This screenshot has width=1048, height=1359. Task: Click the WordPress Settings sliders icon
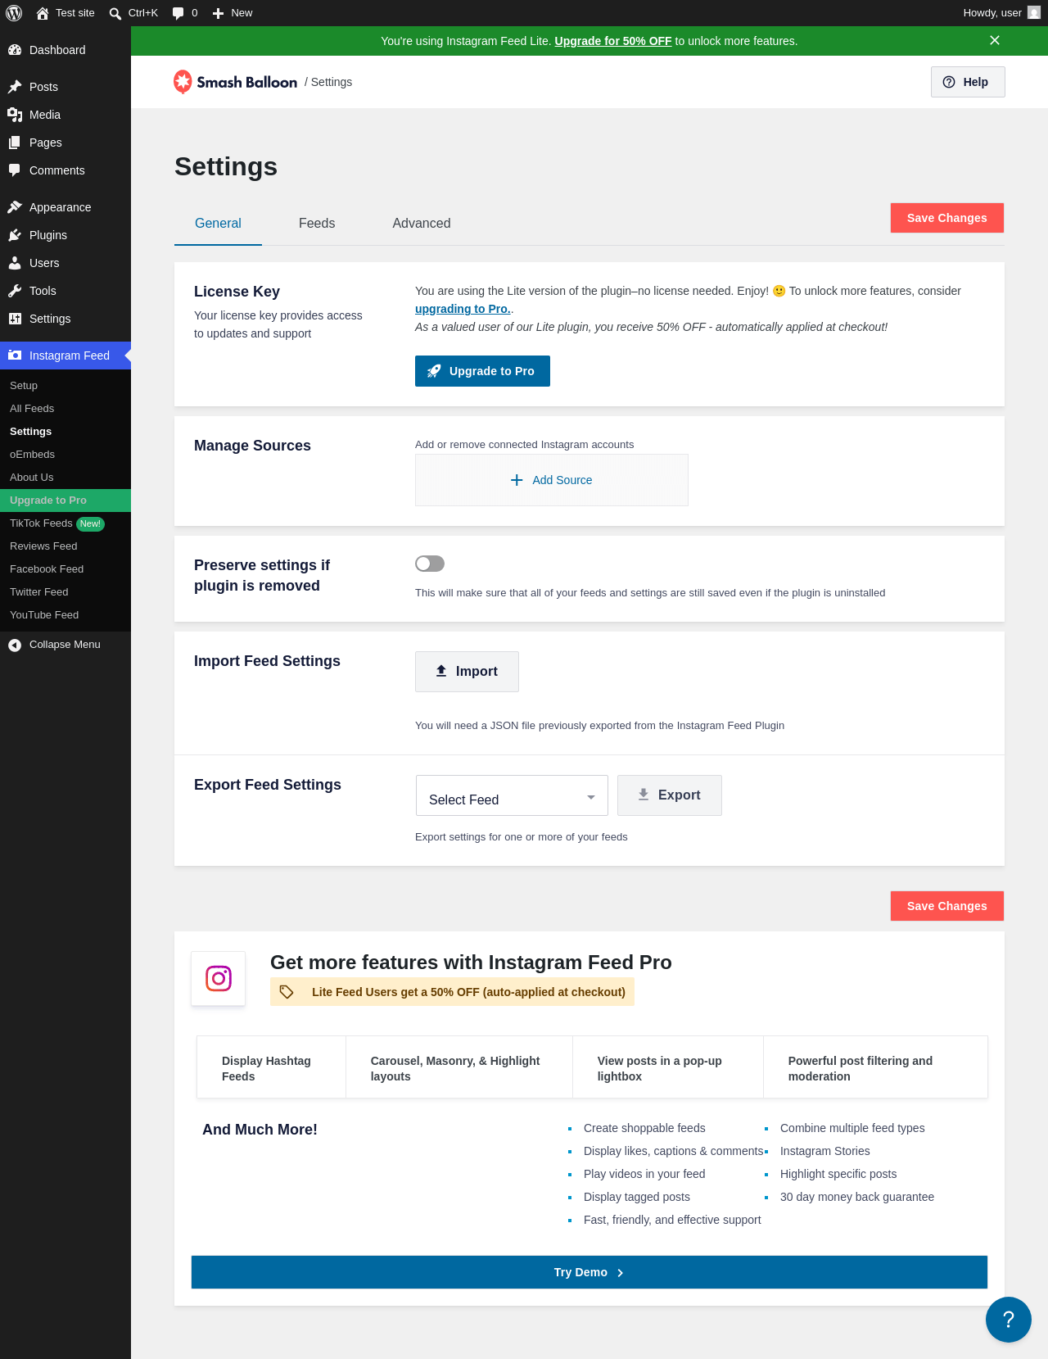point(15,319)
